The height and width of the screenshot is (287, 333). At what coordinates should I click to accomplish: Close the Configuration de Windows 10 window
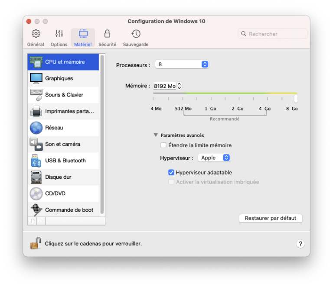tap(29, 21)
